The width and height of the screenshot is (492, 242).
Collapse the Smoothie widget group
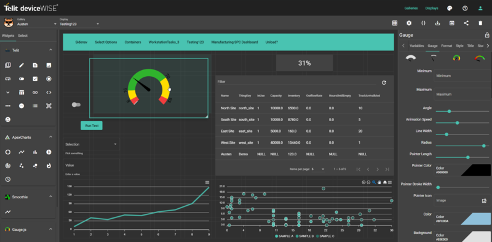coord(50,197)
